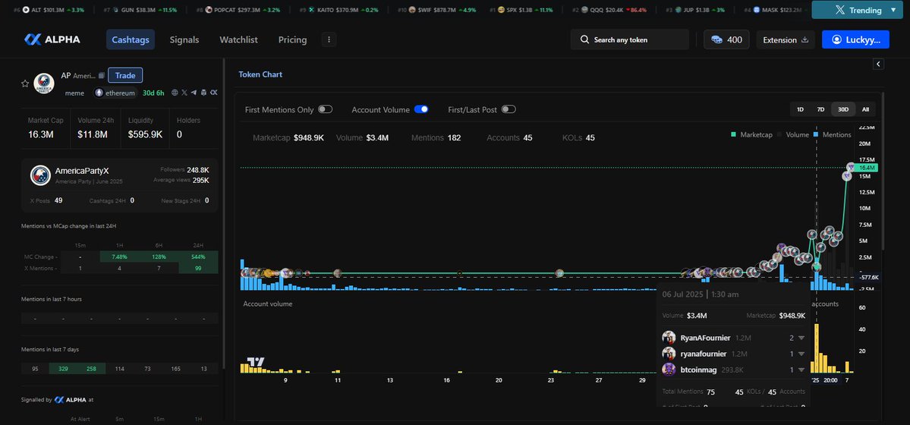Open the Luckyy account button
Image resolution: width=910 pixels, height=425 pixels.
(x=855, y=39)
